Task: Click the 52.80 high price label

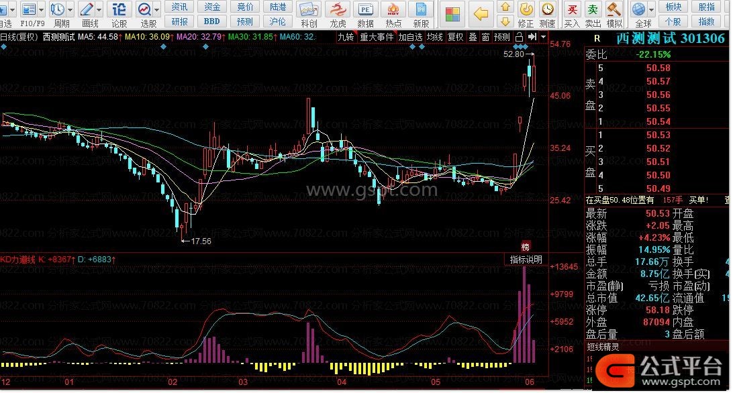Action: (514, 54)
